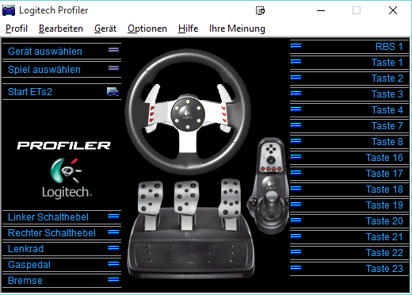Select the RBS 1 label
This screenshot has height=295, width=412.
pos(389,47)
